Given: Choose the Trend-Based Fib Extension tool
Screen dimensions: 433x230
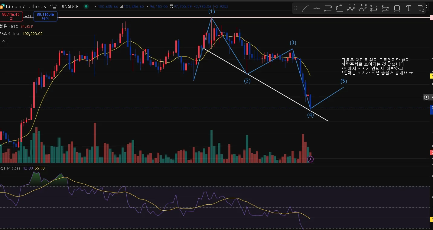Looking at the screenshot, I should 340,8.
